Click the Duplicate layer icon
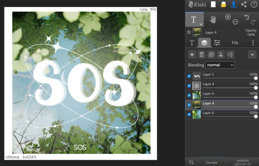 pyautogui.click(x=211, y=54)
